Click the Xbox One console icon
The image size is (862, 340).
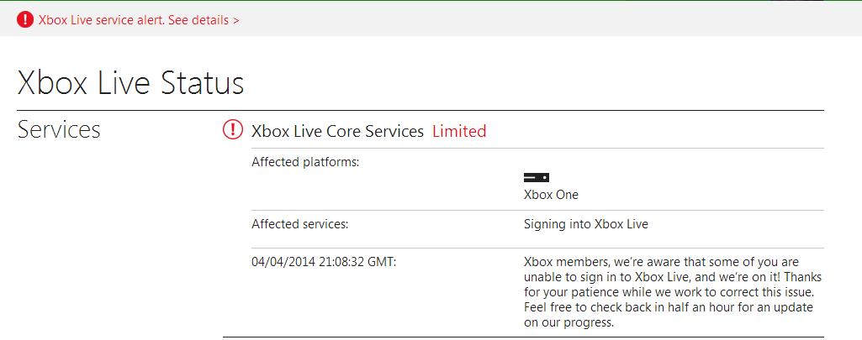(536, 177)
